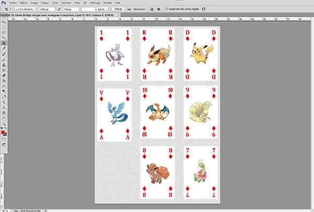Toggle Supprimer les pixels rognés checkbox

click(166, 9)
